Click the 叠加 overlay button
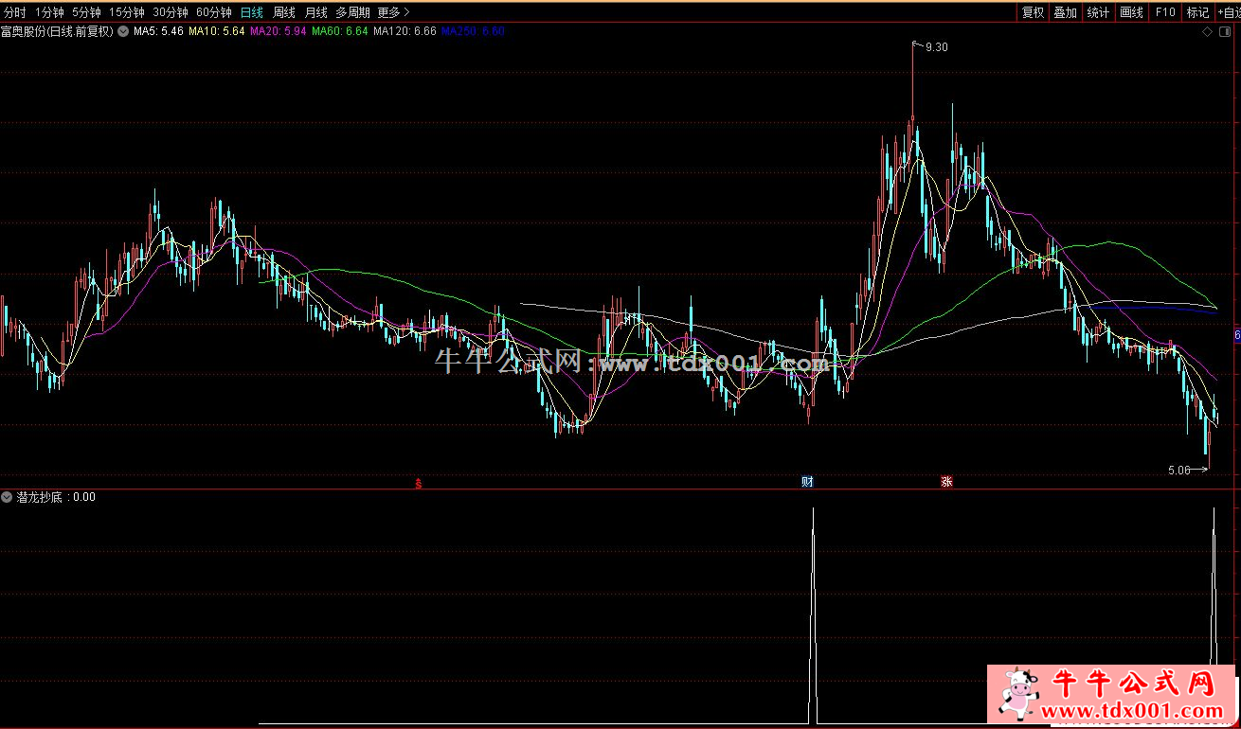The height and width of the screenshot is (729, 1241). coord(1066,12)
